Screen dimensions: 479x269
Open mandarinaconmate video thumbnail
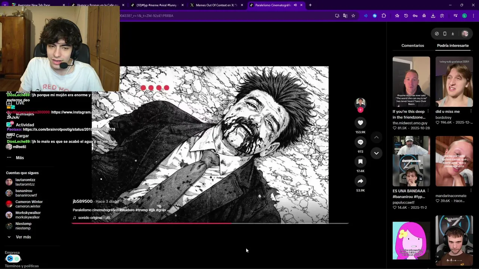click(x=454, y=161)
